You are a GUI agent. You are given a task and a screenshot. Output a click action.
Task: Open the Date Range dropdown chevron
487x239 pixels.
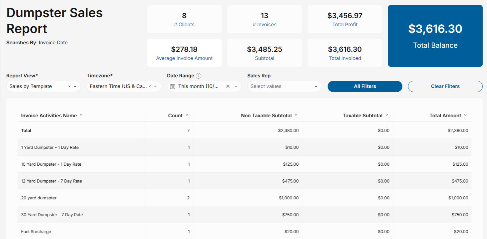coord(236,86)
